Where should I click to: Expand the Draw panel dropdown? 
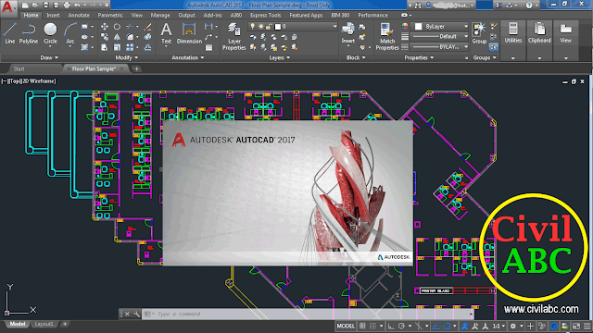pyautogui.click(x=49, y=57)
